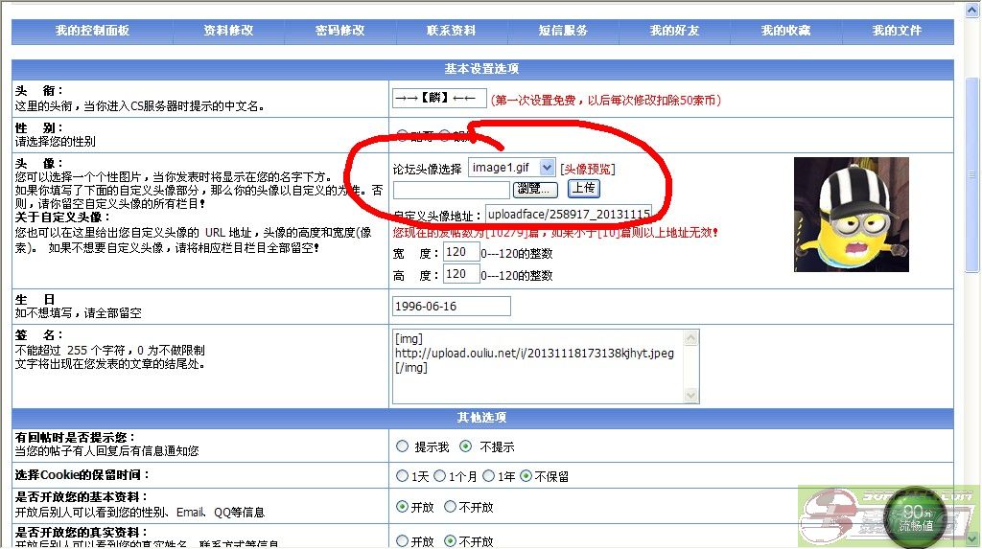The width and height of the screenshot is (982, 549).
Task: Open the 我的好友 tab
Action: pos(674,31)
